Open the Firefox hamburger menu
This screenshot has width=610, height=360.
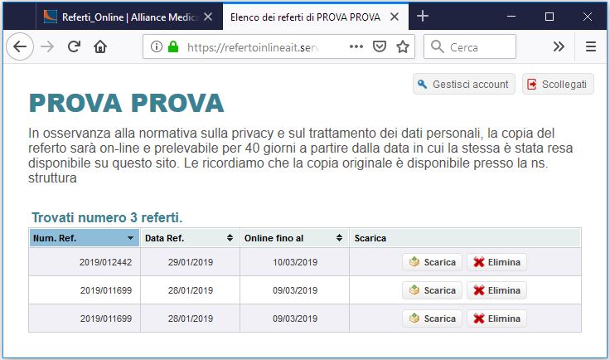coord(591,46)
